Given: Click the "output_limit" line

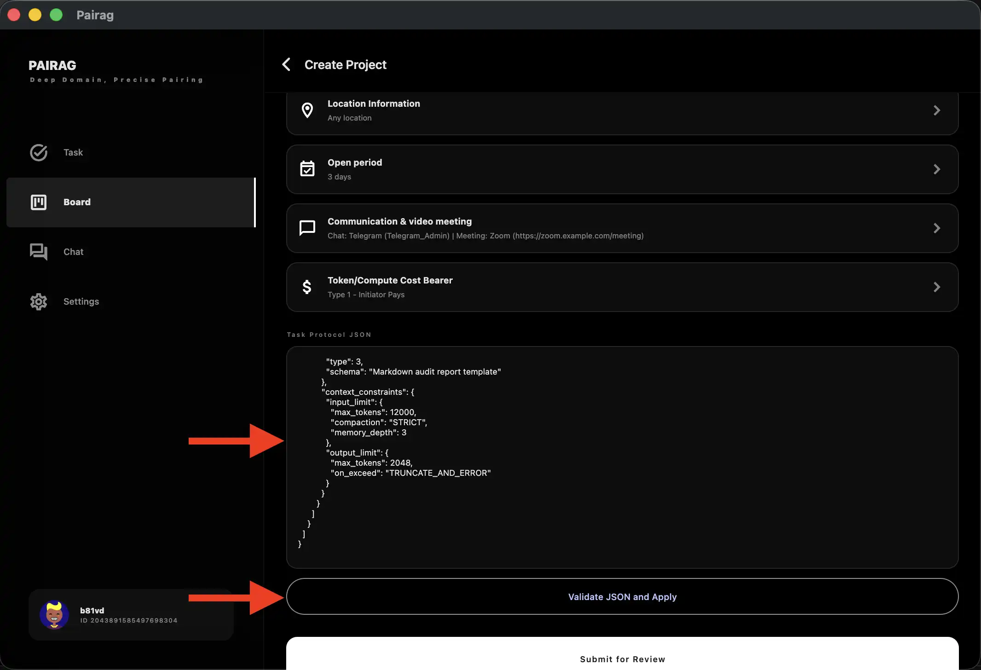Looking at the screenshot, I should point(357,453).
